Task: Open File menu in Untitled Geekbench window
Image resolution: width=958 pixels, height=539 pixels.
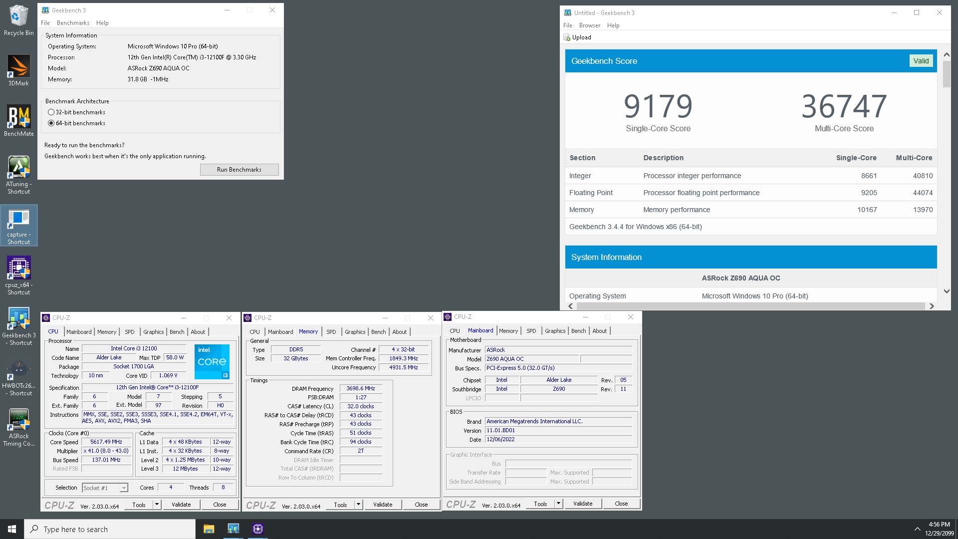Action: (x=568, y=25)
